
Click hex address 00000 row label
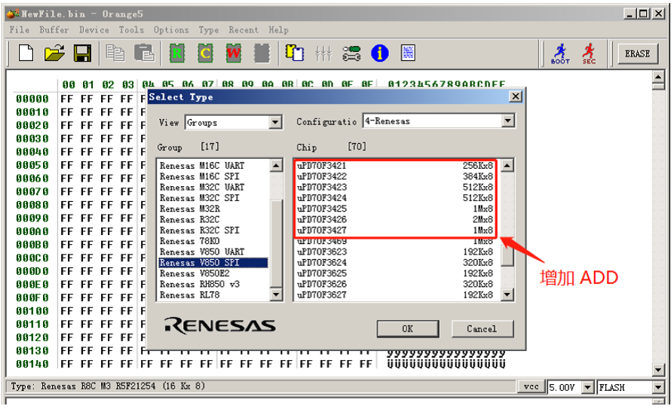tap(32, 99)
